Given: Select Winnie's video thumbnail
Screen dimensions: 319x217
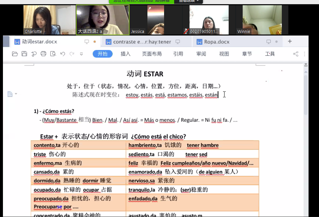Looking at the screenshot, I should (x=262, y=20).
